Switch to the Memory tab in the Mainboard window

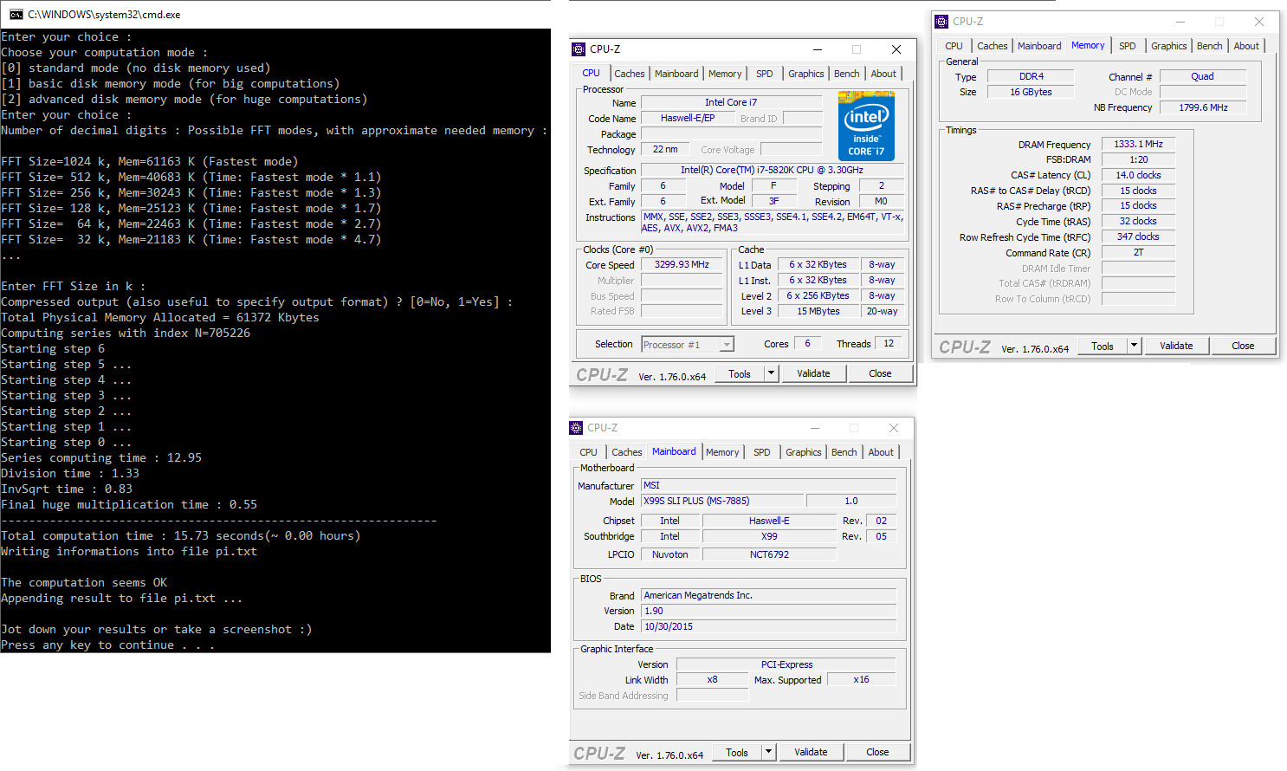[722, 452]
